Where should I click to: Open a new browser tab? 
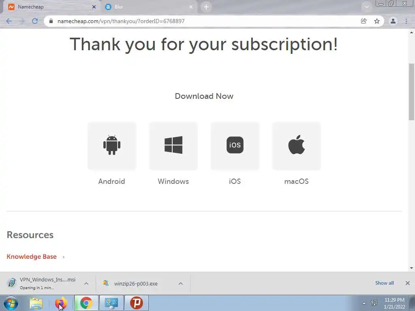click(x=206, y=7)
